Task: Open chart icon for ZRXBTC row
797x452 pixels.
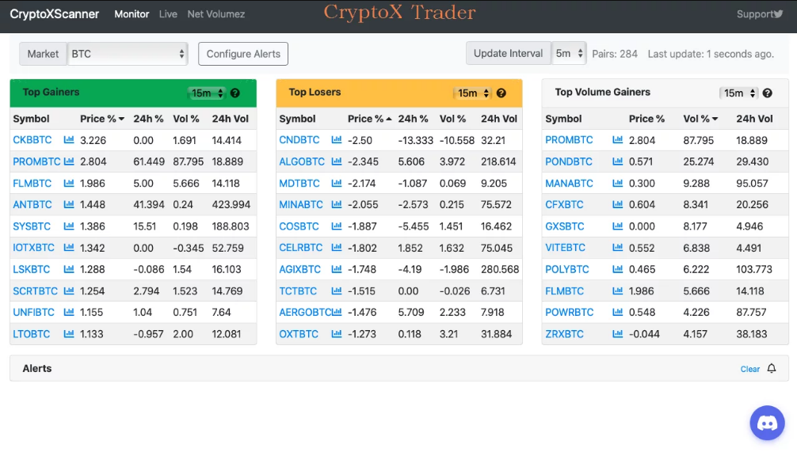Action: click(x=618, y=334)
